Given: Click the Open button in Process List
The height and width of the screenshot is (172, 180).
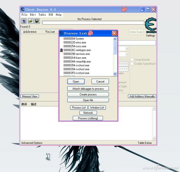Looking at the screenshot, I should 76,82.
